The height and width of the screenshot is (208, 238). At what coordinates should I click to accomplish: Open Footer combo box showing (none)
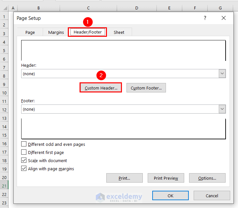tap(124, 109)
